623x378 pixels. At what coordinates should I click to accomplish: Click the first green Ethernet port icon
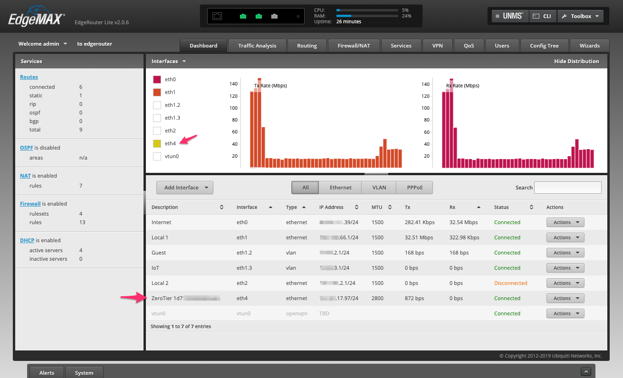(x=243, y=16)
